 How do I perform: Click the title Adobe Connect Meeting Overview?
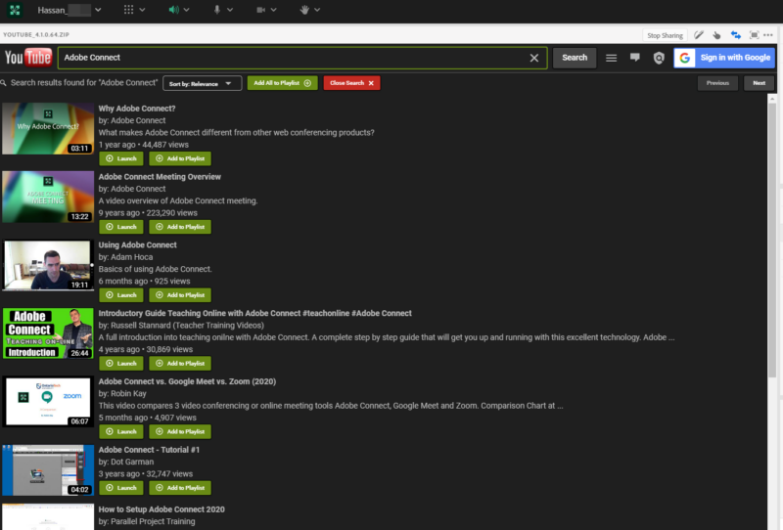coord(160,177)
